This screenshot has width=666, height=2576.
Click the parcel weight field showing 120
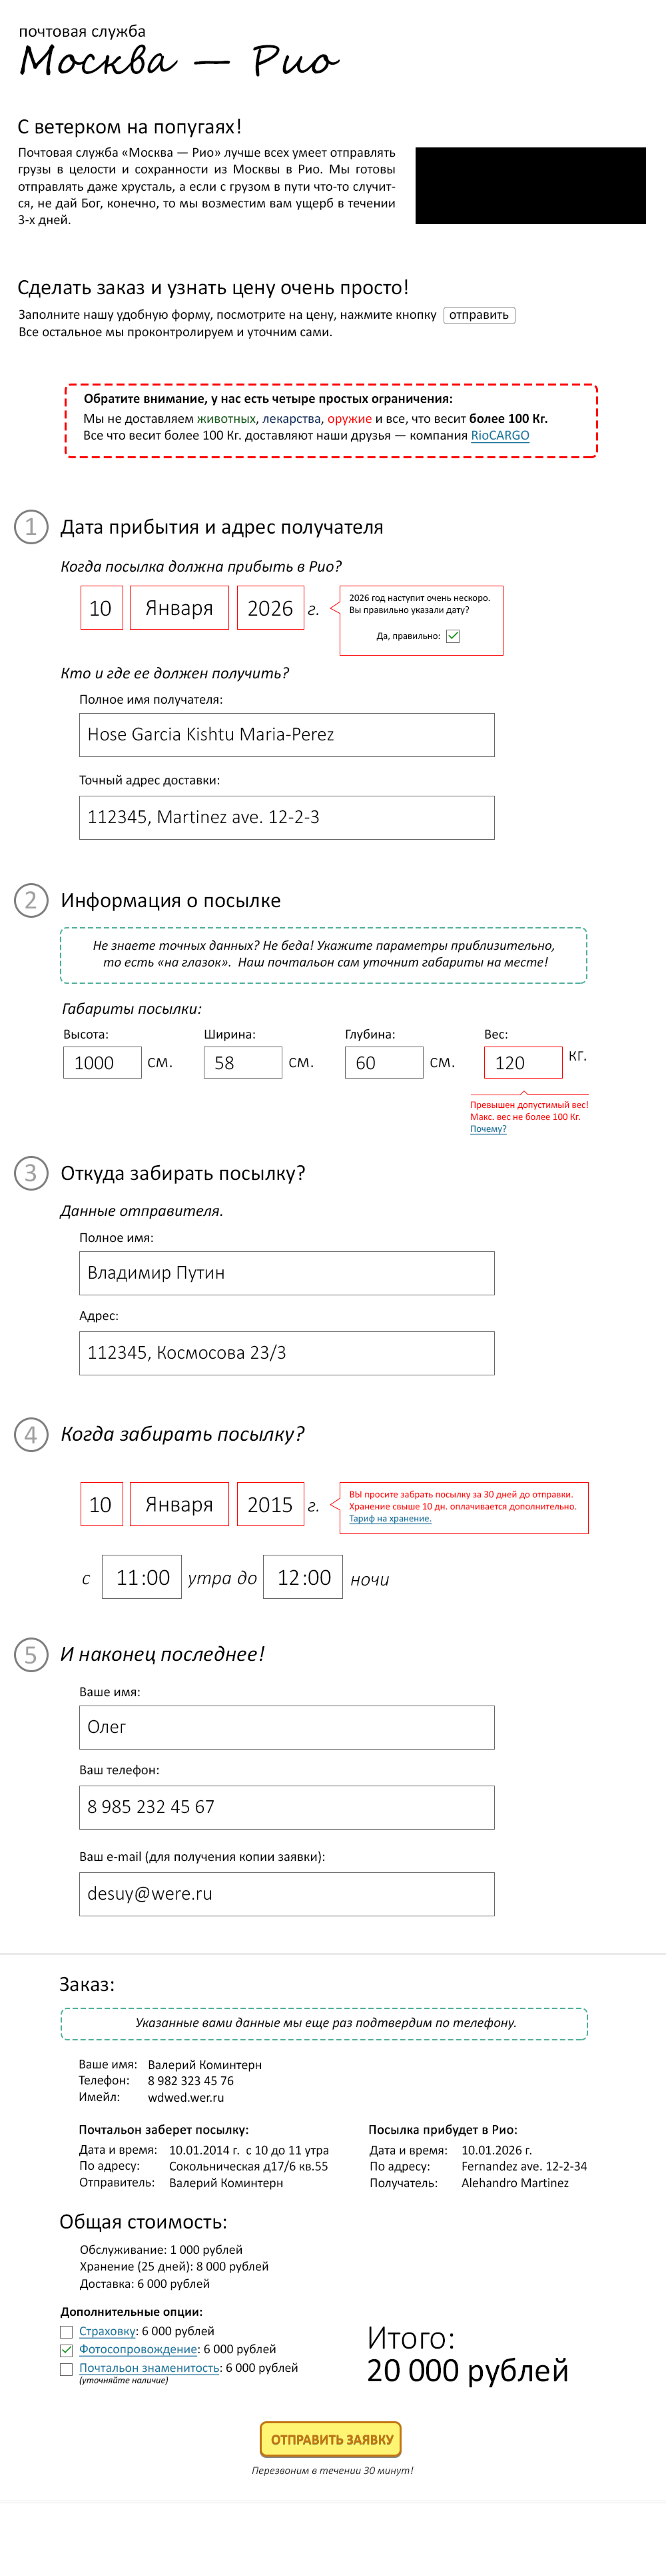[522, 1062]
